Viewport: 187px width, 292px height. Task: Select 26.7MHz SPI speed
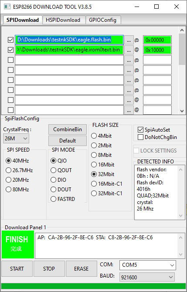coord(19,170)
